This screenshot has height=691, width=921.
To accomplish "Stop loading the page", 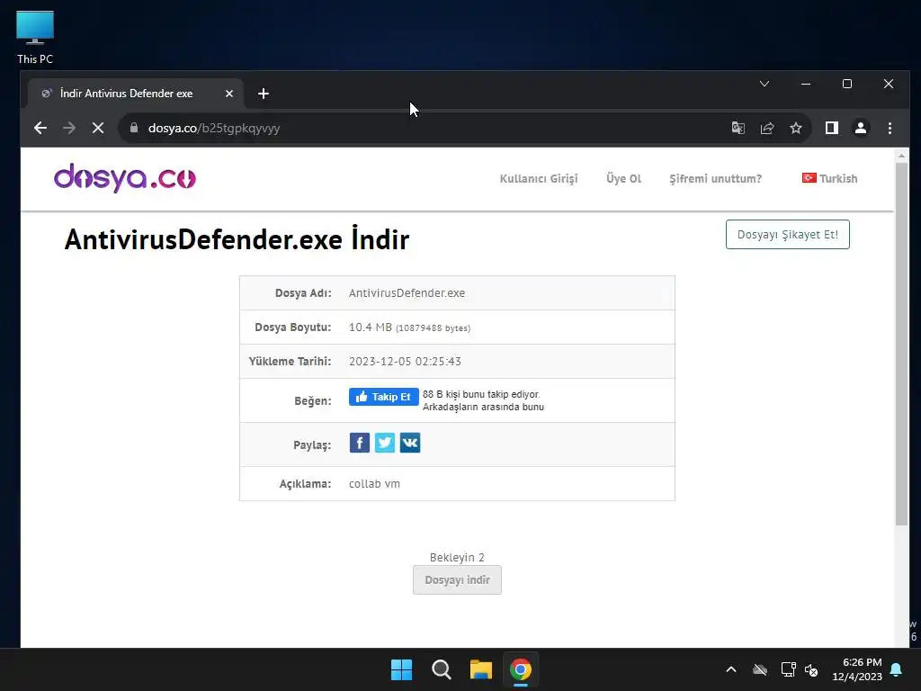I will tap(98, 128).
